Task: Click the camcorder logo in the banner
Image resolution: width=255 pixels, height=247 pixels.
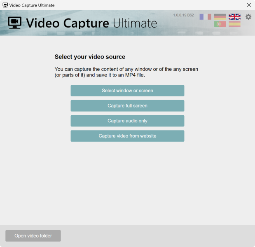Action: [x=15, y=23]
